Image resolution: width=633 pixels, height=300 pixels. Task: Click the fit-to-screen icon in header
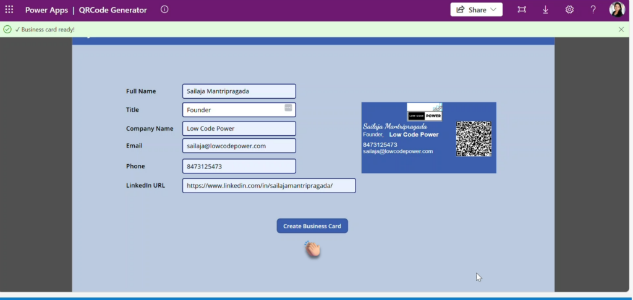522,10
